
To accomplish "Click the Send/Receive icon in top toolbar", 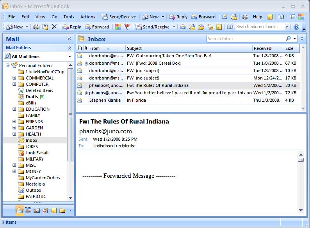I will [105, 17].
